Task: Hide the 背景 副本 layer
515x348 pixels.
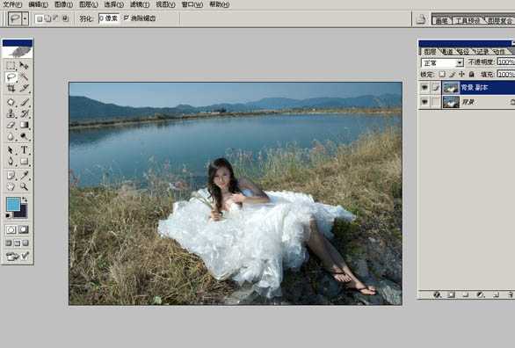Action: coord(424,87)
